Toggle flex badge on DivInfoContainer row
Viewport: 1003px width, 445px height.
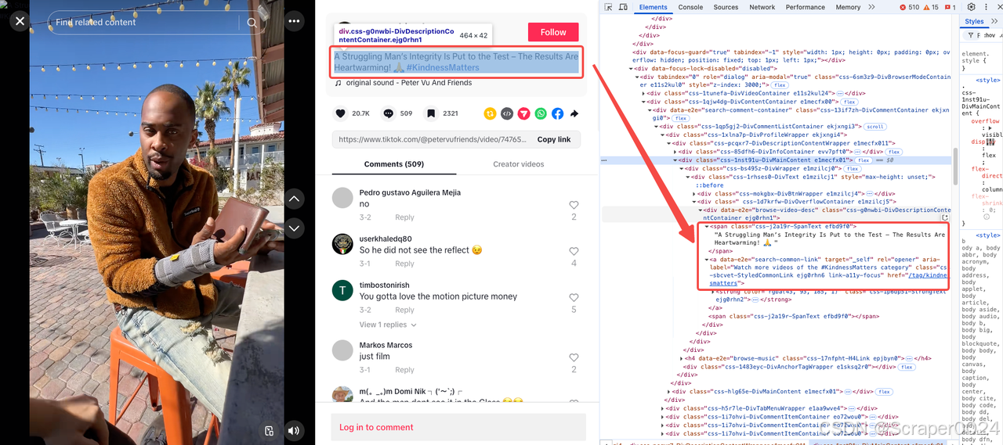pos(893,152)
